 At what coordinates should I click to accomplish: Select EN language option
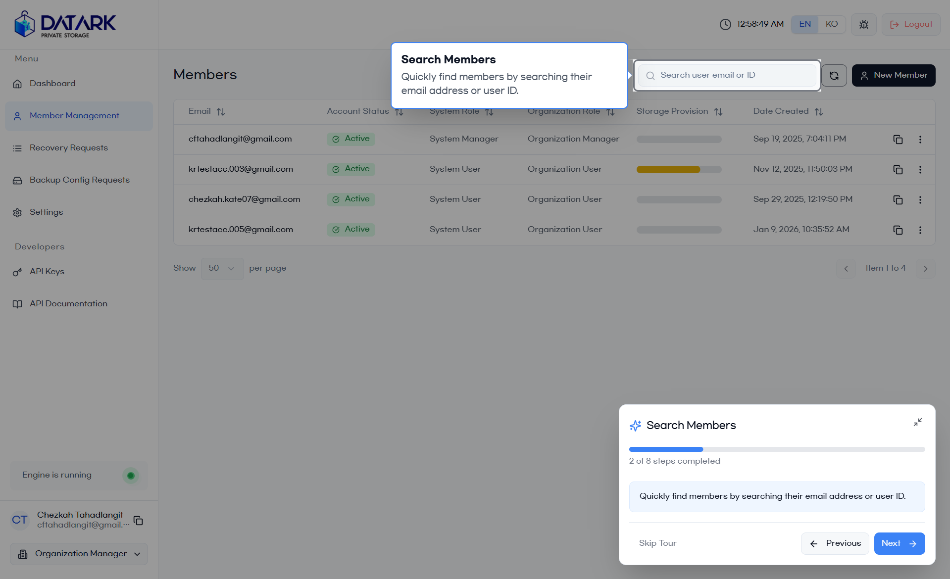[x=804, y=24]
